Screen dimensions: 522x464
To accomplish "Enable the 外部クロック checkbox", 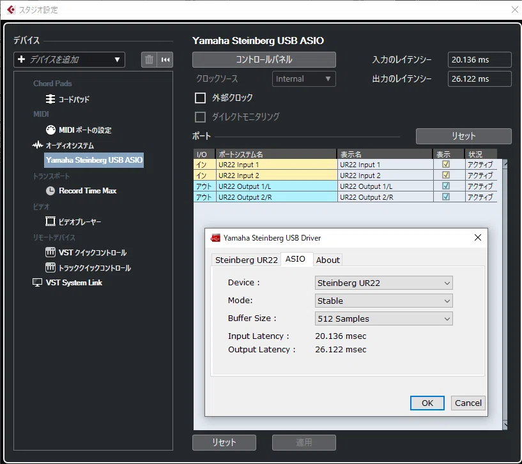I will point(200,98).
